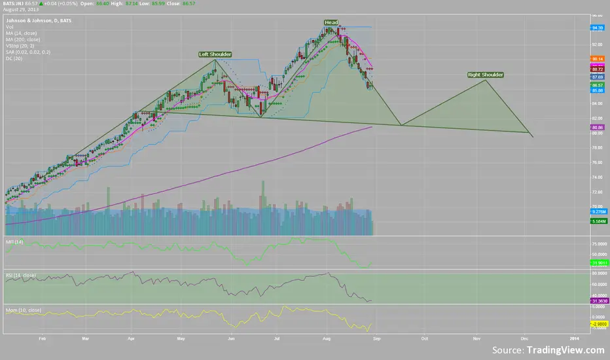Click the 'Oct' label on time axis

[424, 338]
